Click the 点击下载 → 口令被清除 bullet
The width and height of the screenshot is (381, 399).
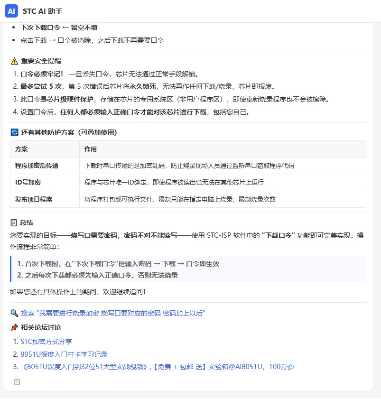click(92, 40)
